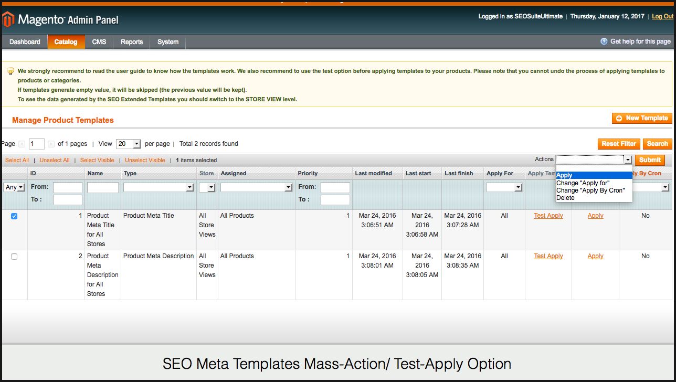The width and height of the screenshot is (676, 382).
Task: Select Change "Apply By Cron" action option
Action: (x=590, y=190)
